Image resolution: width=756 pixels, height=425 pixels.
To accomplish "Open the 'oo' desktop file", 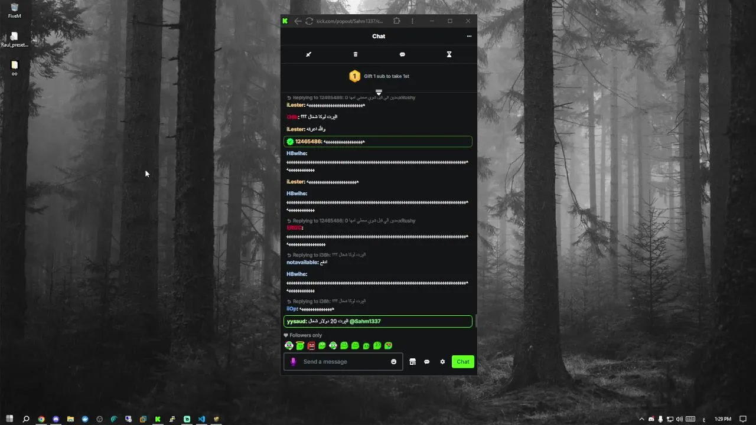I will click(x=14, y=68).
